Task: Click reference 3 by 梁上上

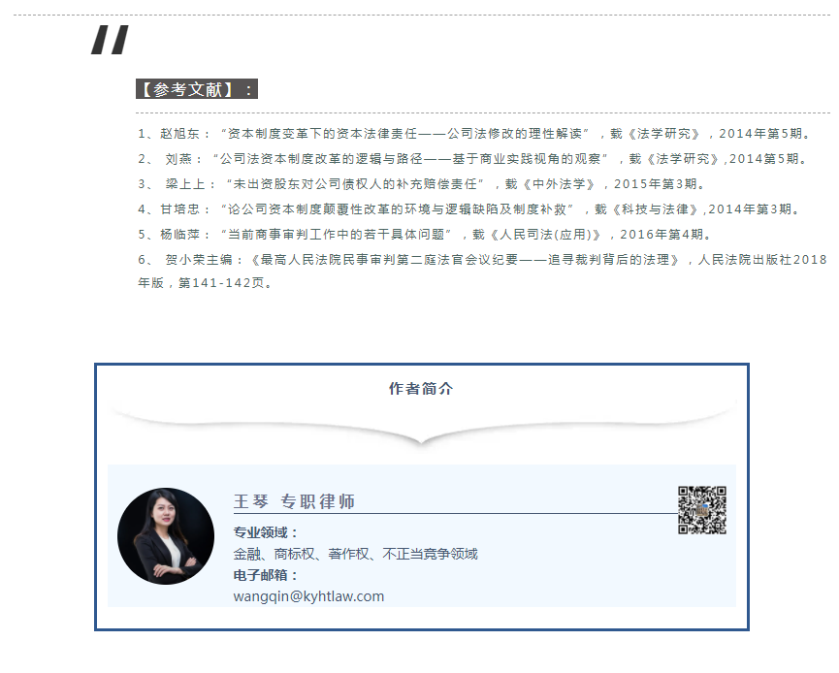Action: pyautogui.click(x=422, y=184)
